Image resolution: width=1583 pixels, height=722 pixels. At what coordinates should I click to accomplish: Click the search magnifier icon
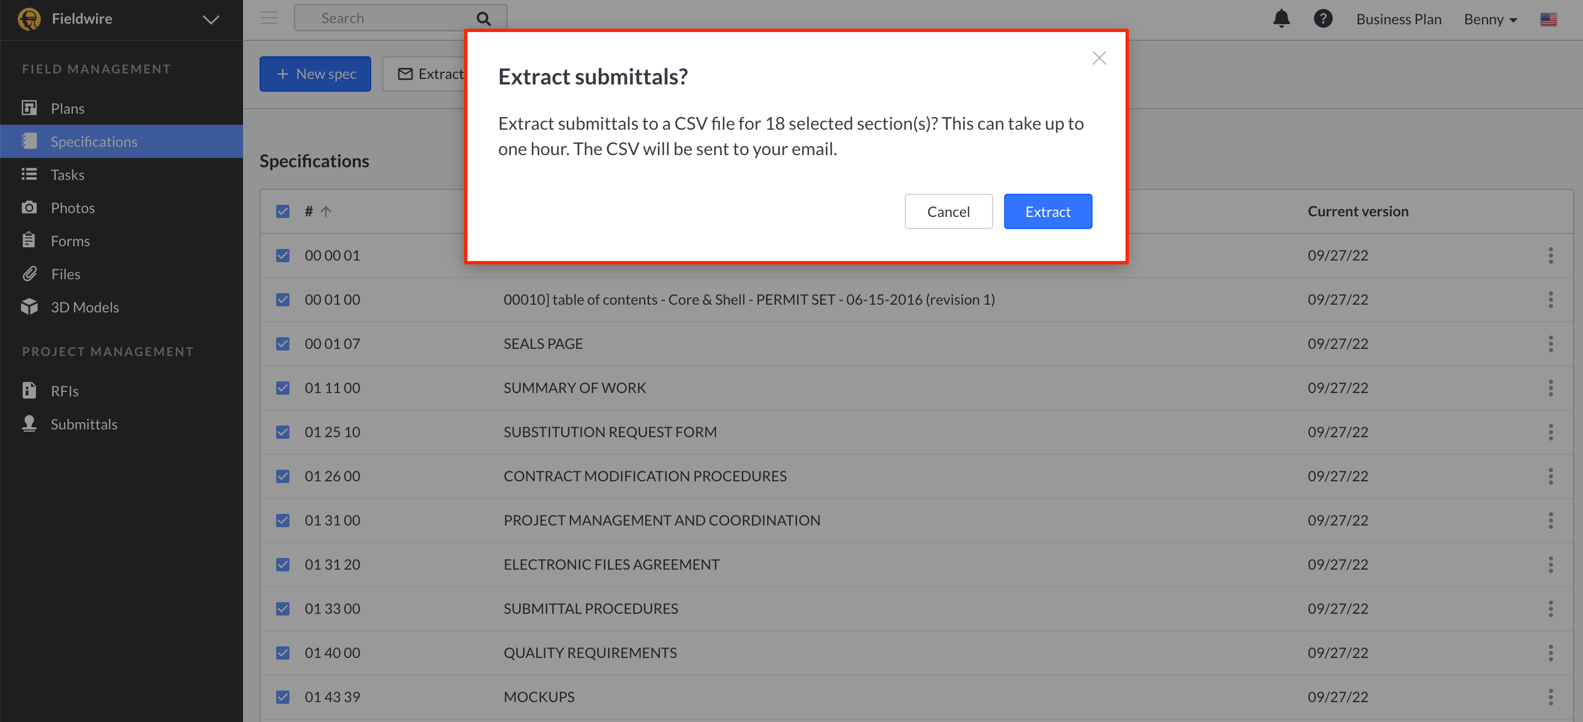point(484,19)
